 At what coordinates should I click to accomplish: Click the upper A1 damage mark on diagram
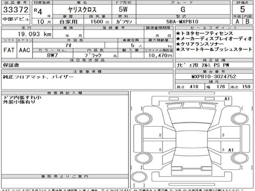[x=227, y=99]
